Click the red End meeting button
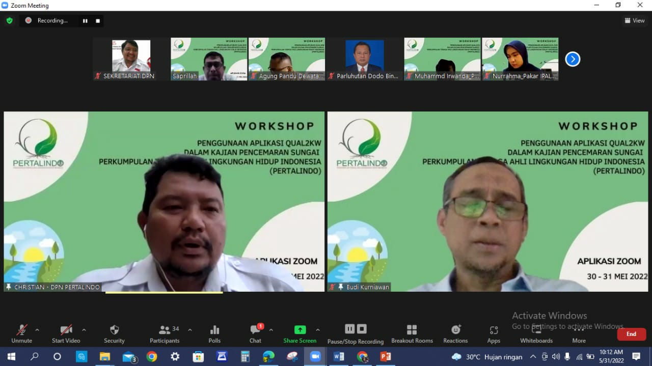 click(x=631, y=334)
